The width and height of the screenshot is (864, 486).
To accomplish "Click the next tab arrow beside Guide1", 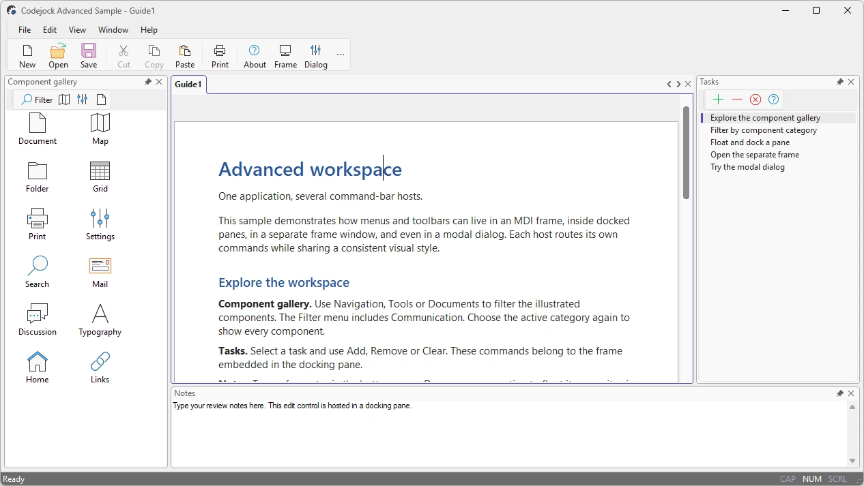I will [678, 85].
